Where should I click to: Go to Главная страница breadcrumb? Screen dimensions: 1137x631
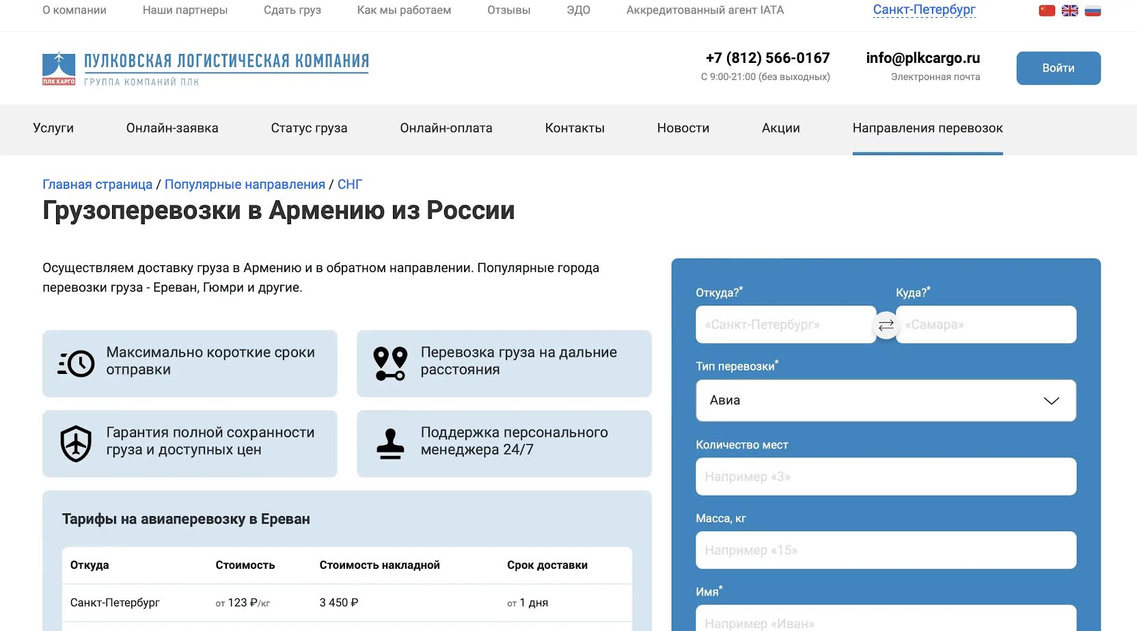pos(98,185)
